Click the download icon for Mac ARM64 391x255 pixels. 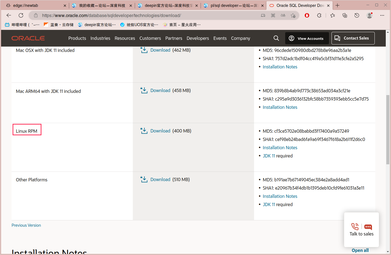click(144, 90)
